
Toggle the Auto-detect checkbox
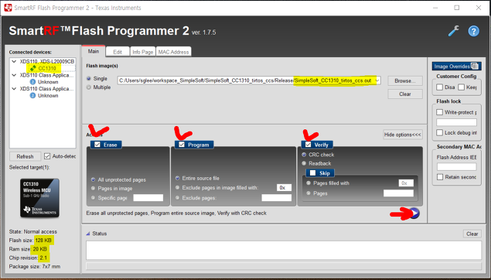pyautogui.click(x=47, y=156)
